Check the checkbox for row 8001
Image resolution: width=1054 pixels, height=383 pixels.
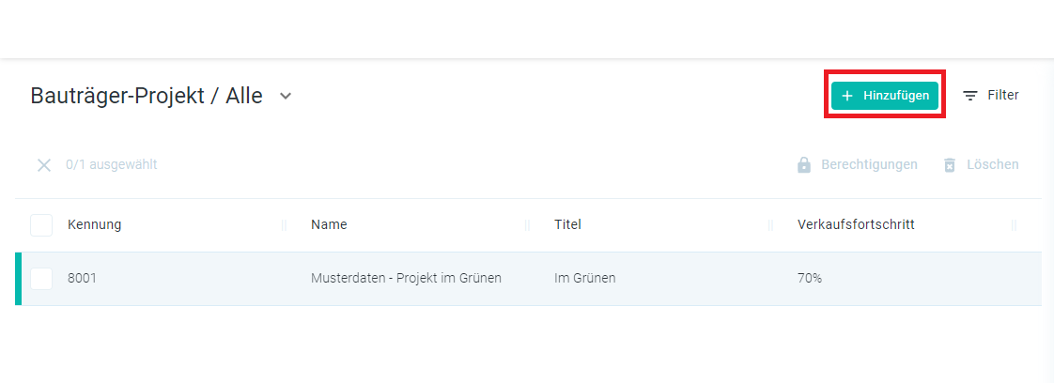tap(41, 278)
